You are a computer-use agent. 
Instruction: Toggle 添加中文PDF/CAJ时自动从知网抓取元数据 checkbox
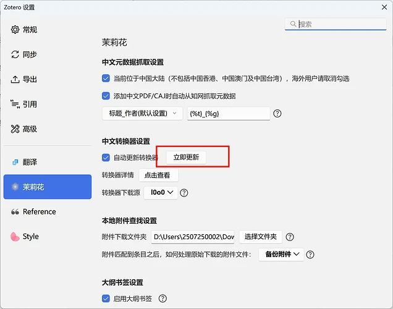pos(106,96)
